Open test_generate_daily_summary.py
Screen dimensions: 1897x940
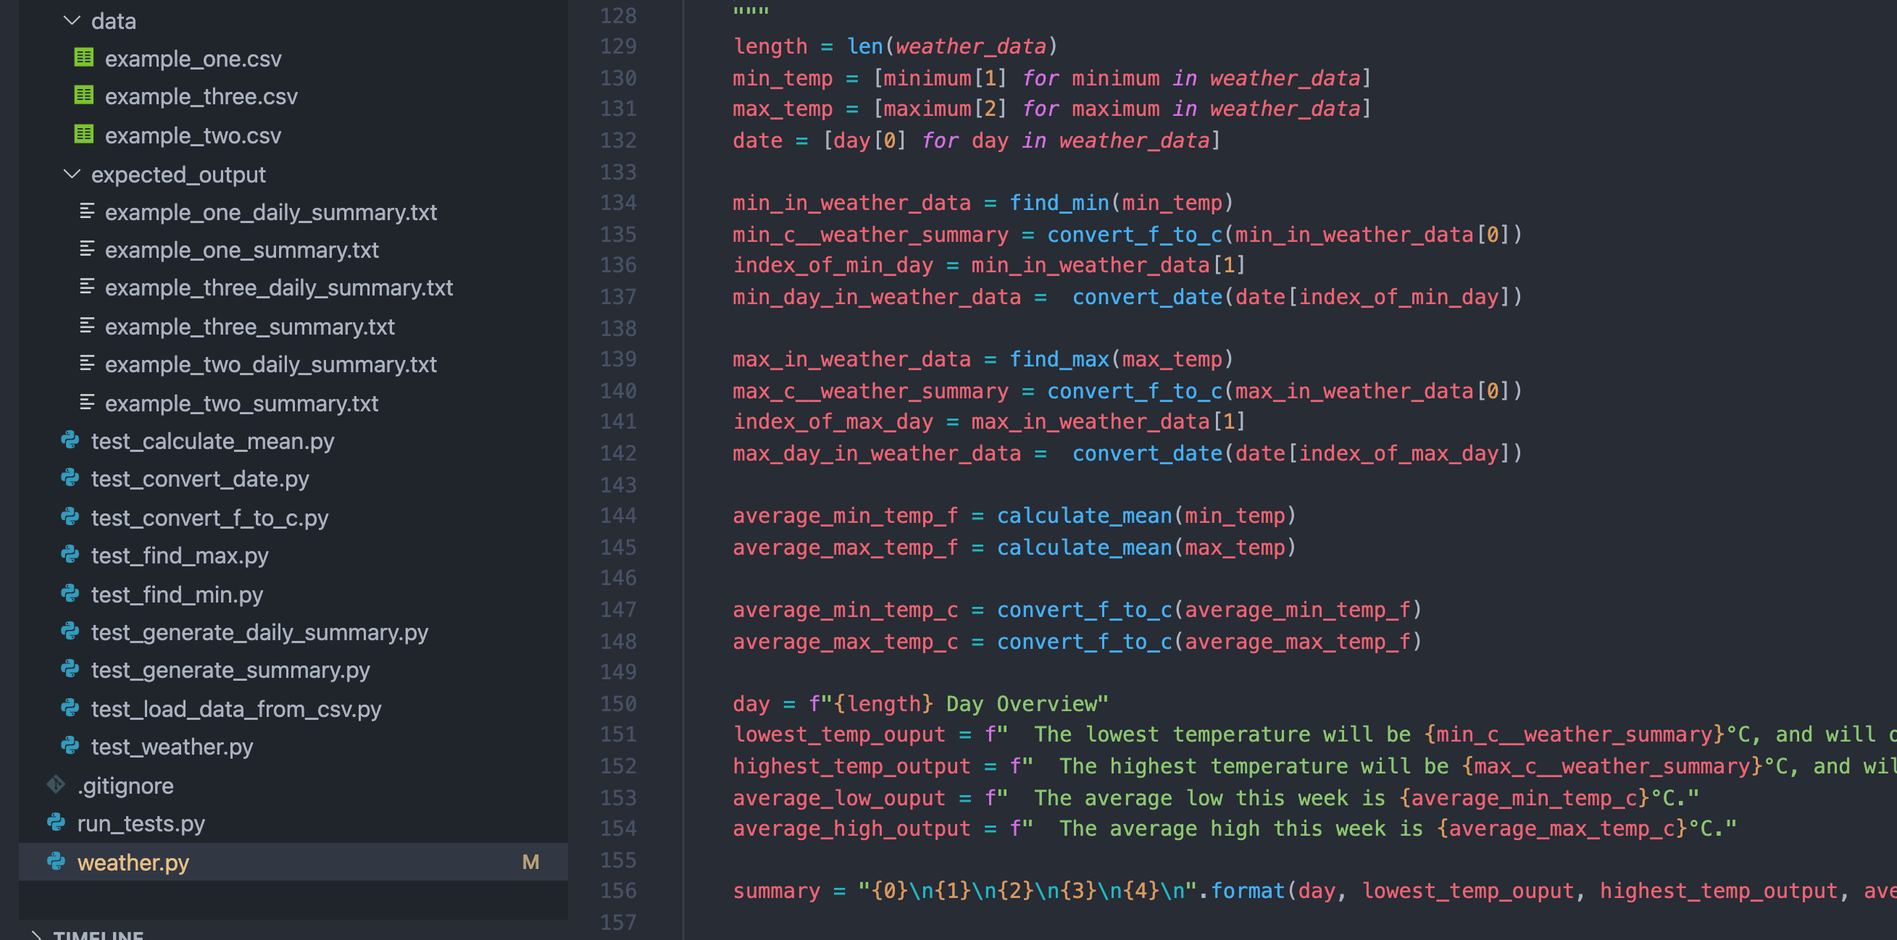click(x=260, y=632)
